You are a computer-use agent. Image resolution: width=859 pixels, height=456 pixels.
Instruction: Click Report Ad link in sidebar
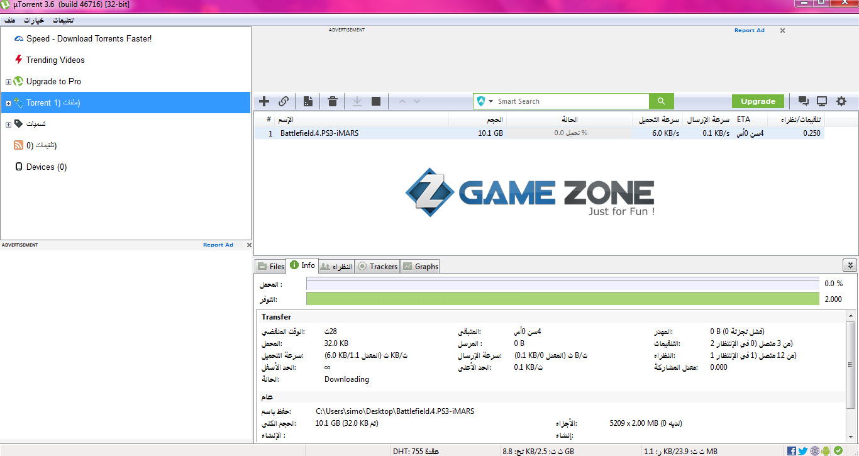click(x=218, y=245)
